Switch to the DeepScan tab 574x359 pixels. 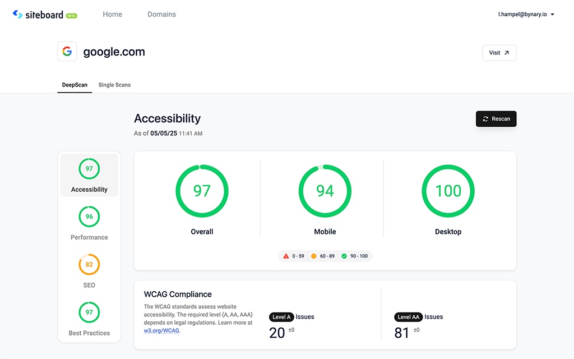pos(75,85)
